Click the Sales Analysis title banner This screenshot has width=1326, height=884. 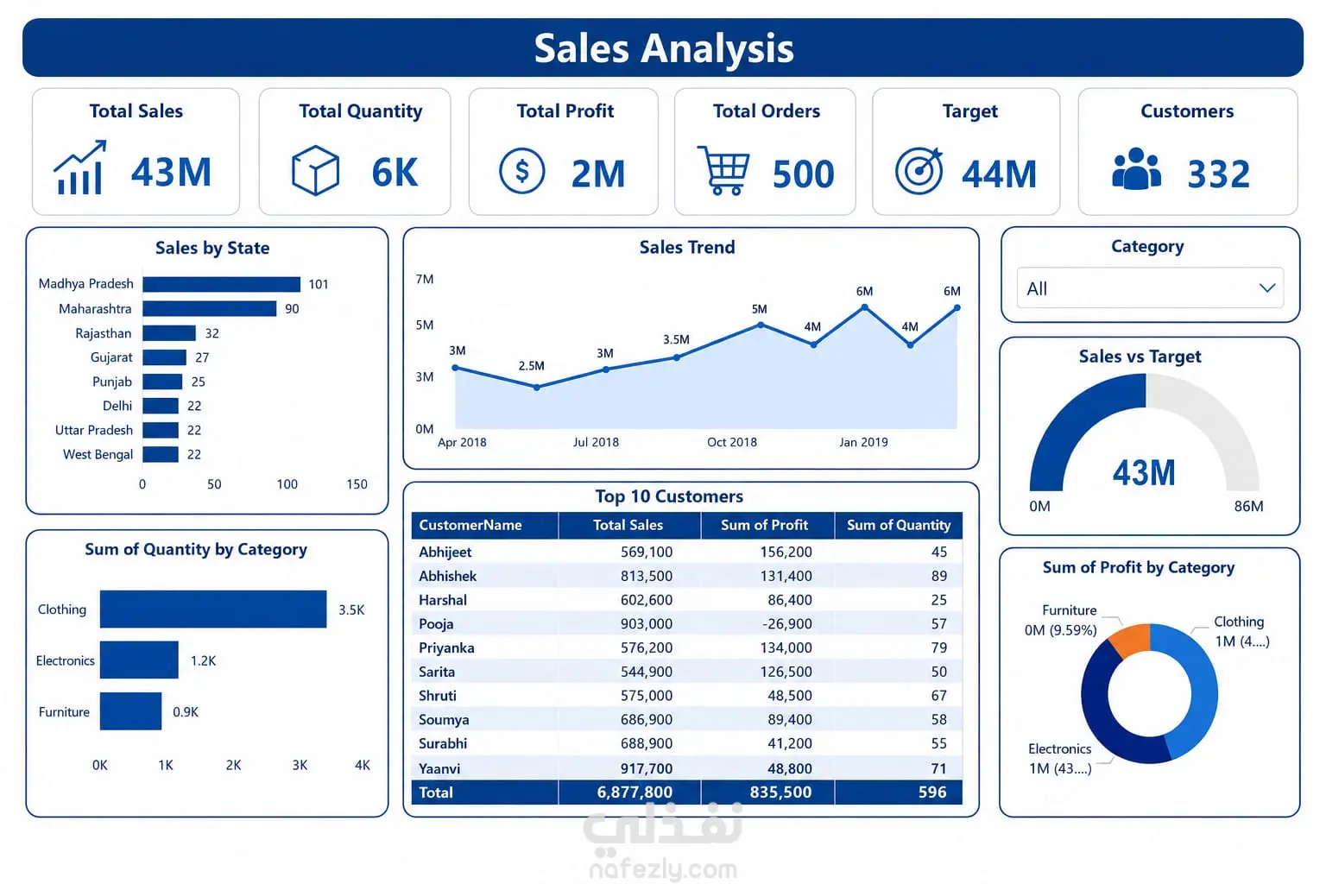pos(663,47)
